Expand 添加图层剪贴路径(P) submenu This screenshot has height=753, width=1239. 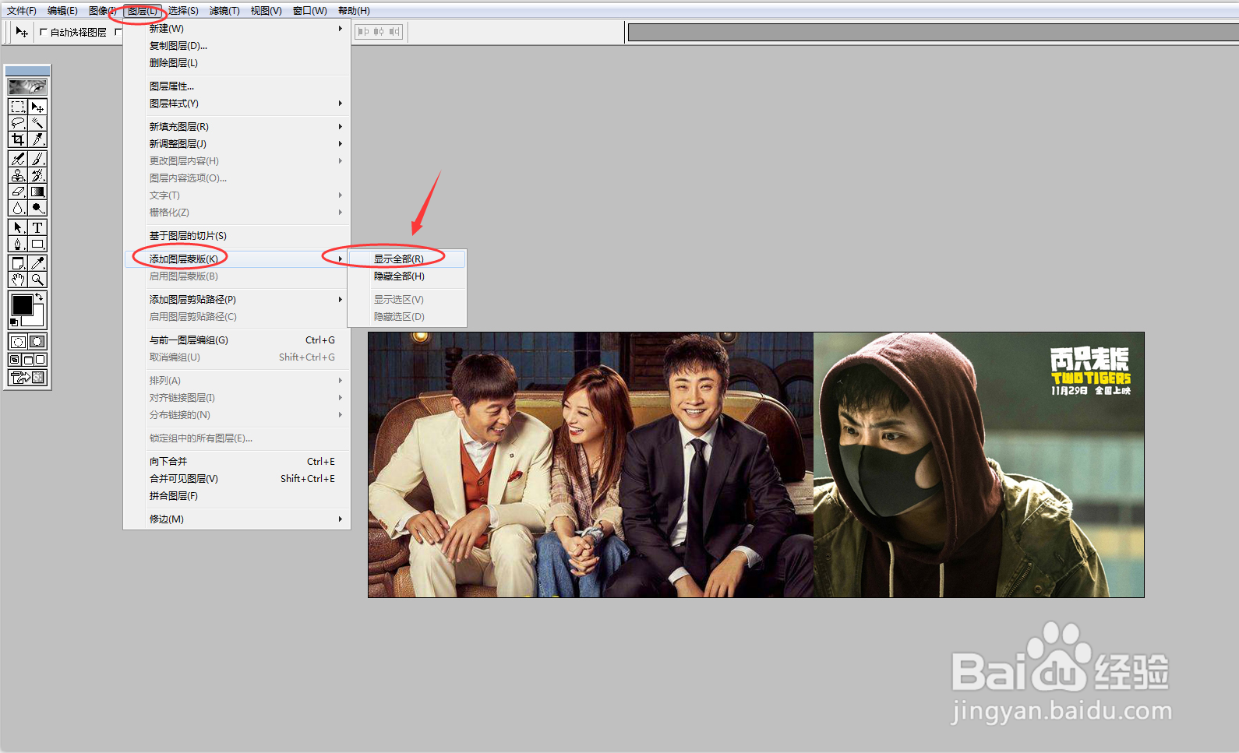pyautogui.click(x=238, y=300)
